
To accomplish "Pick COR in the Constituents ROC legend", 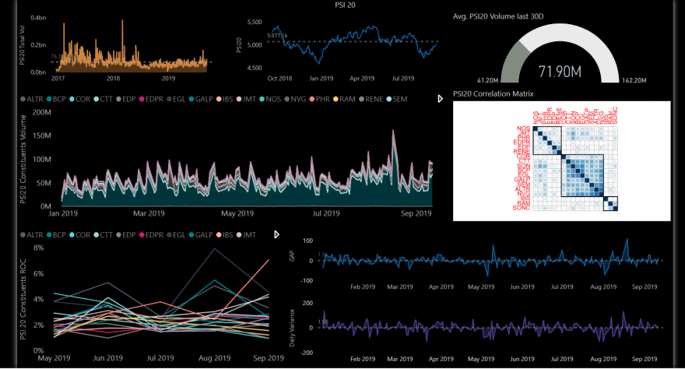I will 79,235.
